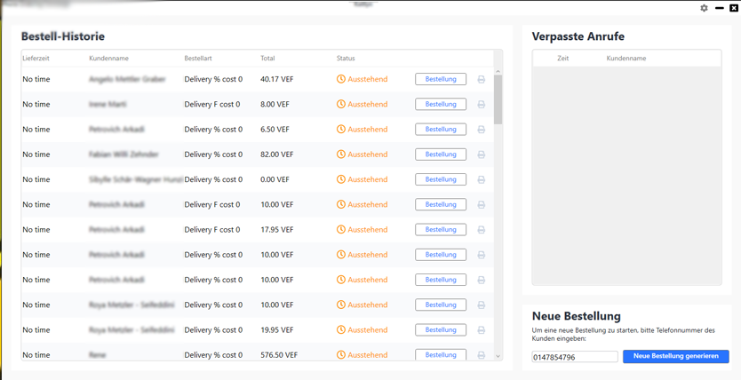Print the 0.00 VEF order
This screenshot has height=380, width=741.
click(481, 179)
